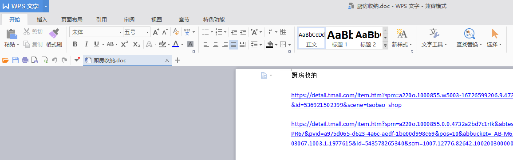Click the print icon in the quick toolbar
Image resolution: width=513 pixels, height=160 pixels.
25,60
